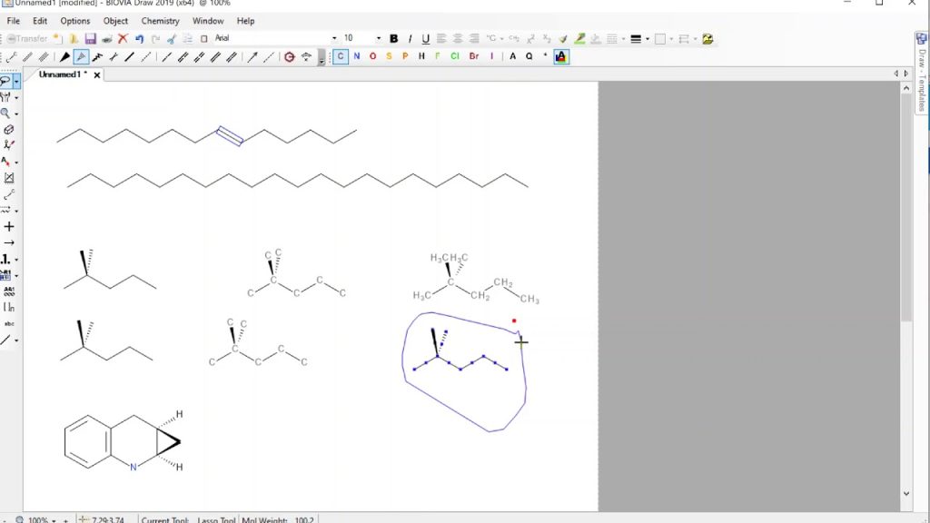Select the solid wedge up-bond tool

click(x=65, y=57)
